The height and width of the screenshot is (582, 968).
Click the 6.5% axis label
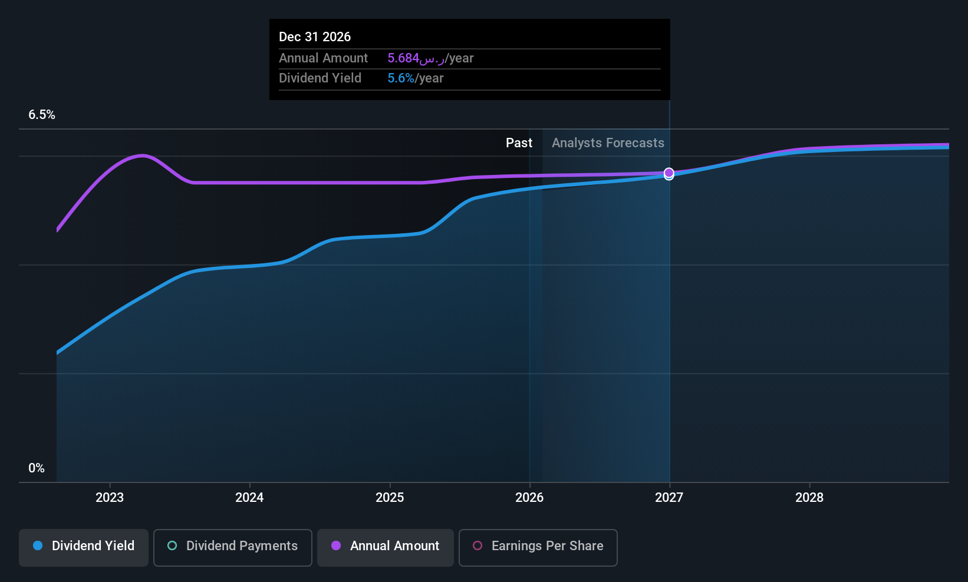[42, 114]
